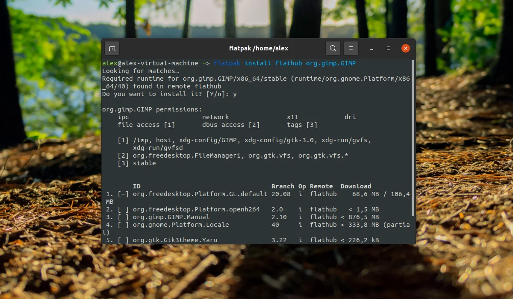Click 'dbus access [2]' text
The height and width of the screenshot is (299, 513).
[231, 125]
